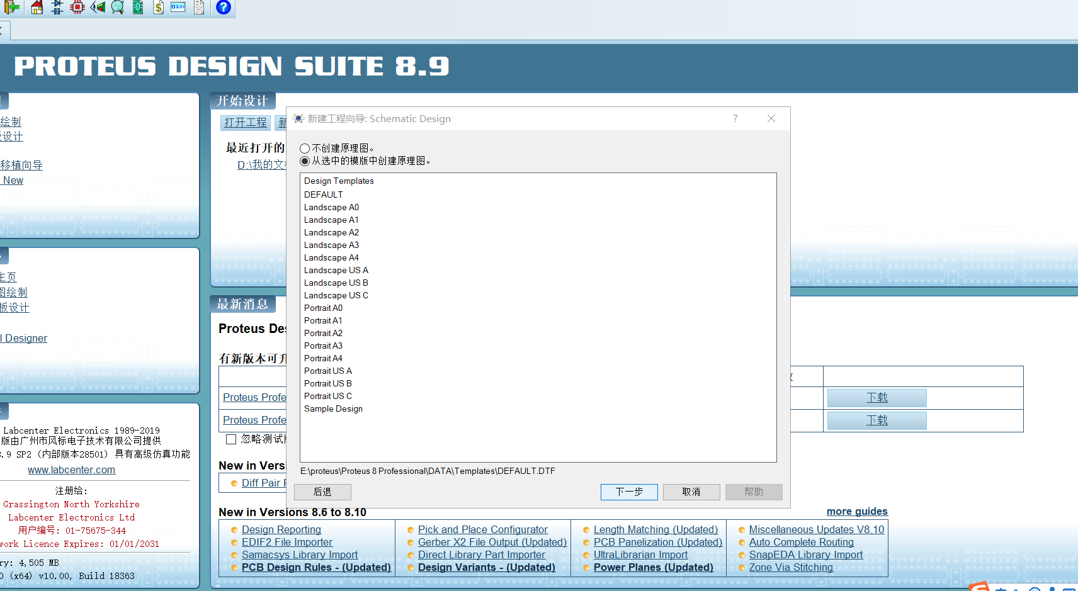The image size is (1078, 591).
Task: Open the Home Page toolbar icon
Action: click(x=37, y=7)
